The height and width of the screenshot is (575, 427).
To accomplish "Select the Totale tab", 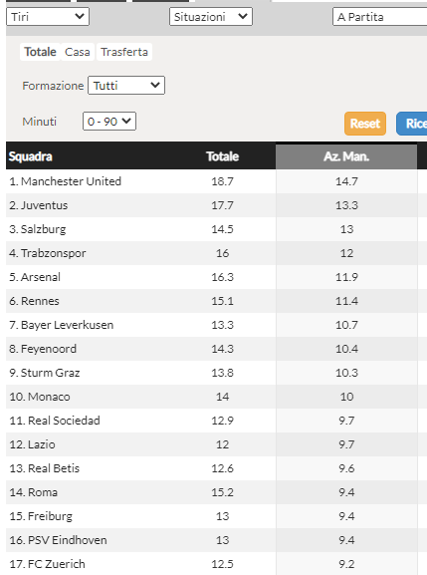I will (40, 52).
